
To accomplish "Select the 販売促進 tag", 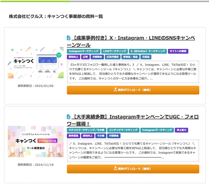I will pos(74,136).
